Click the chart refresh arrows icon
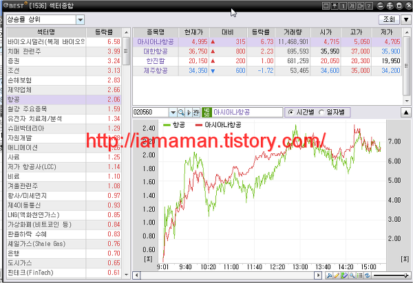This screenshot has width=413, height=283. [367, 275]
